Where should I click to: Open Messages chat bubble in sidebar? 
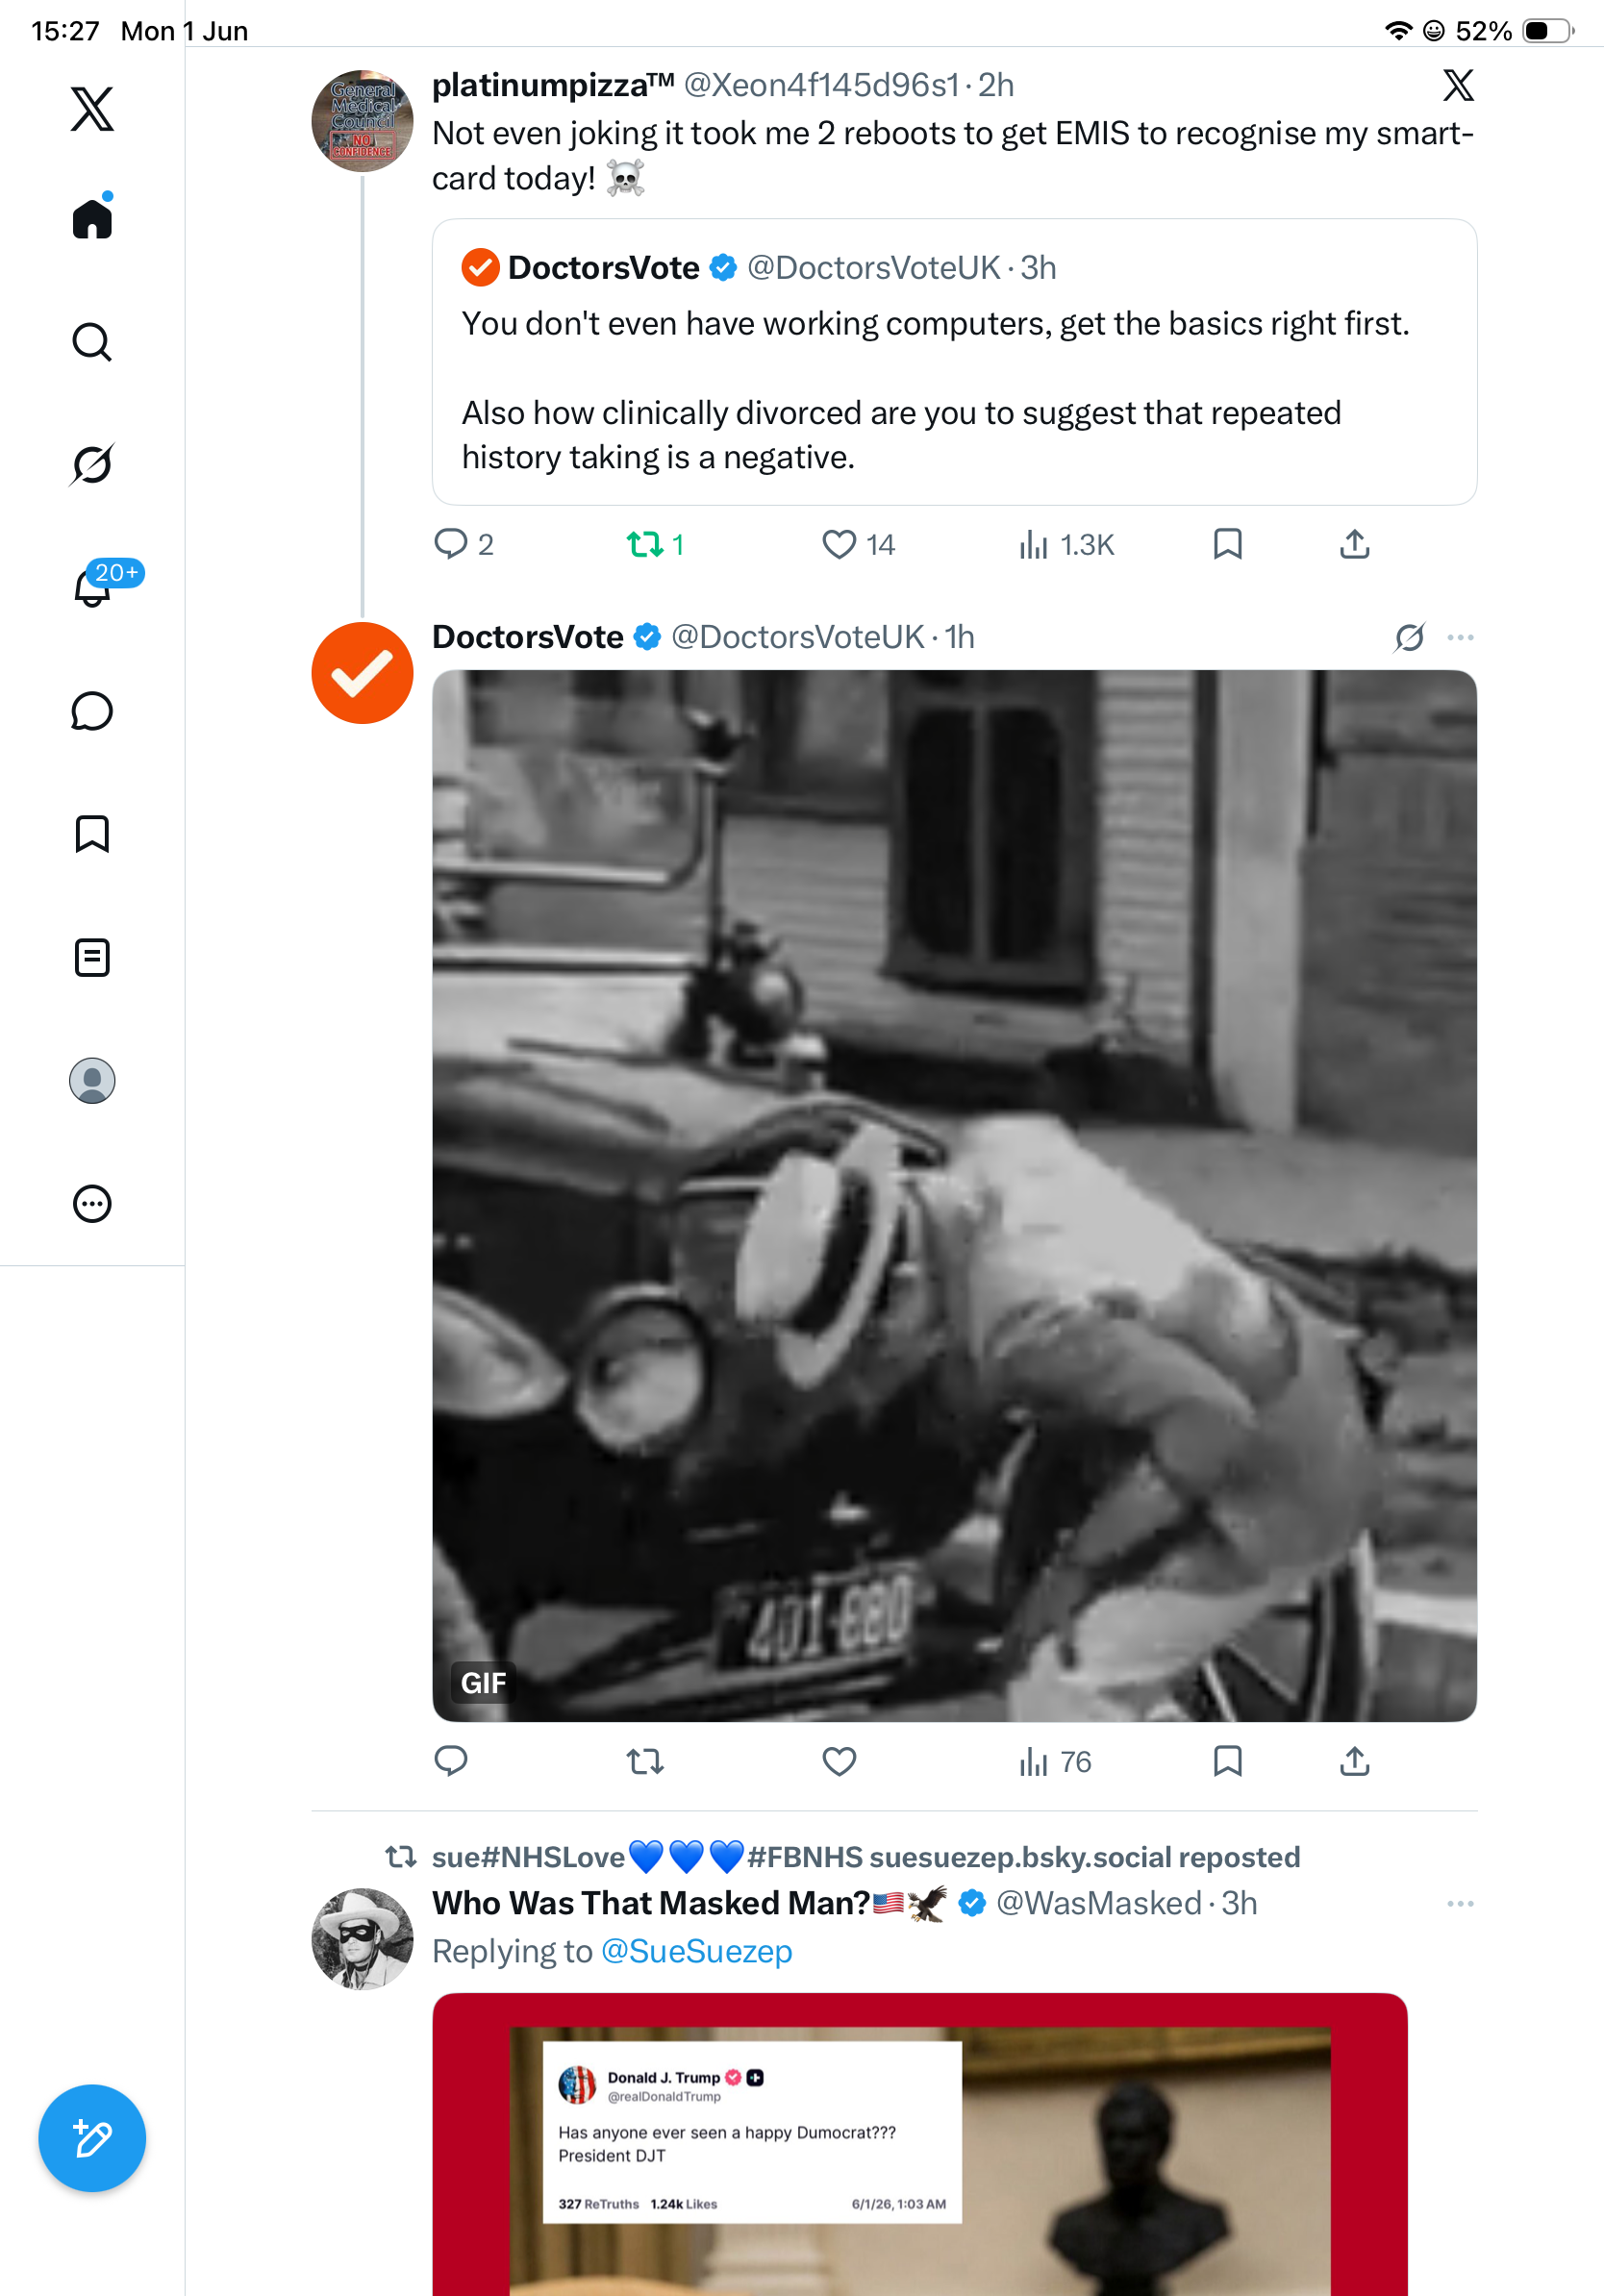pos(92,711)
